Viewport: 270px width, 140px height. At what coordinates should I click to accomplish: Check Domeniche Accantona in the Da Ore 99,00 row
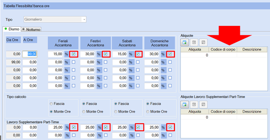point(170,62)
